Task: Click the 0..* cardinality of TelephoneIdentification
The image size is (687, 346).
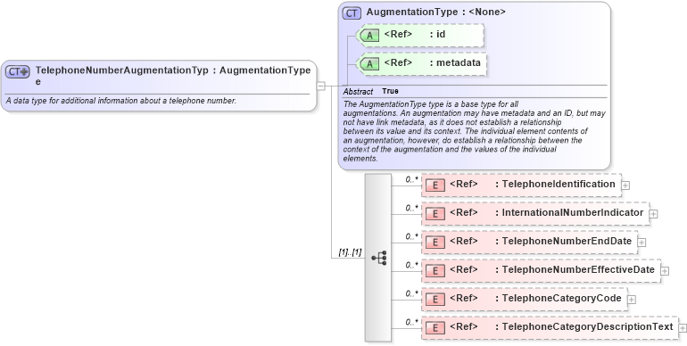Action: click(412, 179)
